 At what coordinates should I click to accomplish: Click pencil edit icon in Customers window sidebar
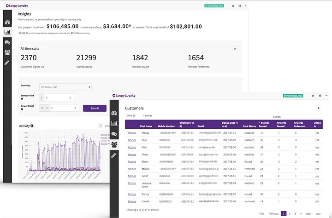click(x=113, y=156)
